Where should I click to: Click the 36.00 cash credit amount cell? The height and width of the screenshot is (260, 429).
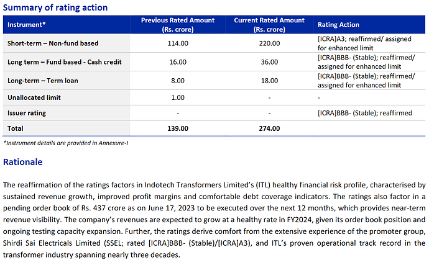[269, 62]
